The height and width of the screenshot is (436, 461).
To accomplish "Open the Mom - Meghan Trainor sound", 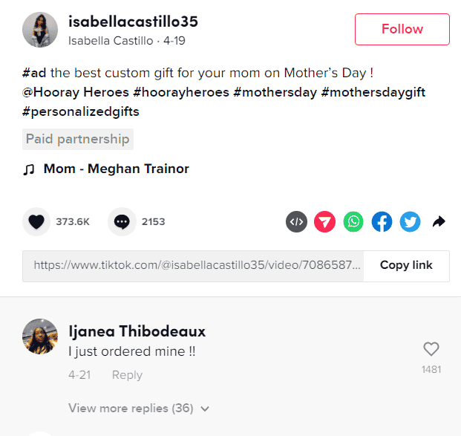I will (x=116, y=169).
